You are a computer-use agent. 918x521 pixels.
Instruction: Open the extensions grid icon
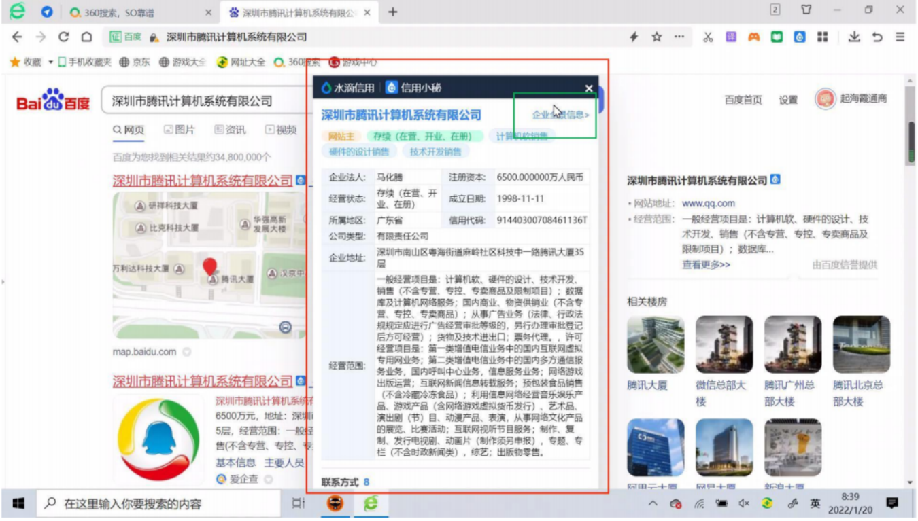[x=822, y=37]
